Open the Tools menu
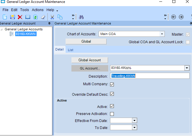Screen dimensions: 192x136 click(25, 10)
